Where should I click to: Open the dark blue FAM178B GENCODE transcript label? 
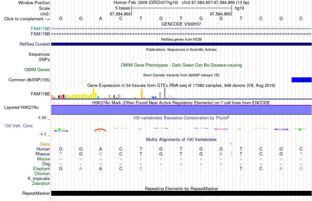(x=40, y=34)
